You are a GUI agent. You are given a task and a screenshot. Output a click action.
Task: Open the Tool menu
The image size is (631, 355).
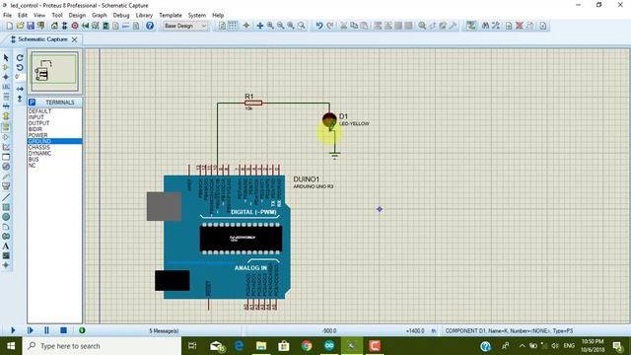[x=57, y=16]
